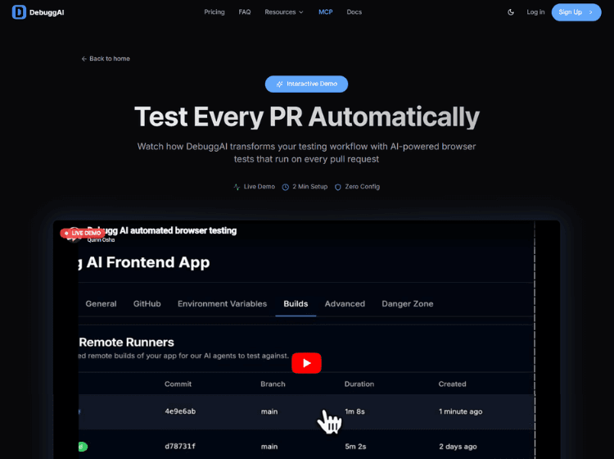Play the YouTube demo video

click(x=306, y=363)
